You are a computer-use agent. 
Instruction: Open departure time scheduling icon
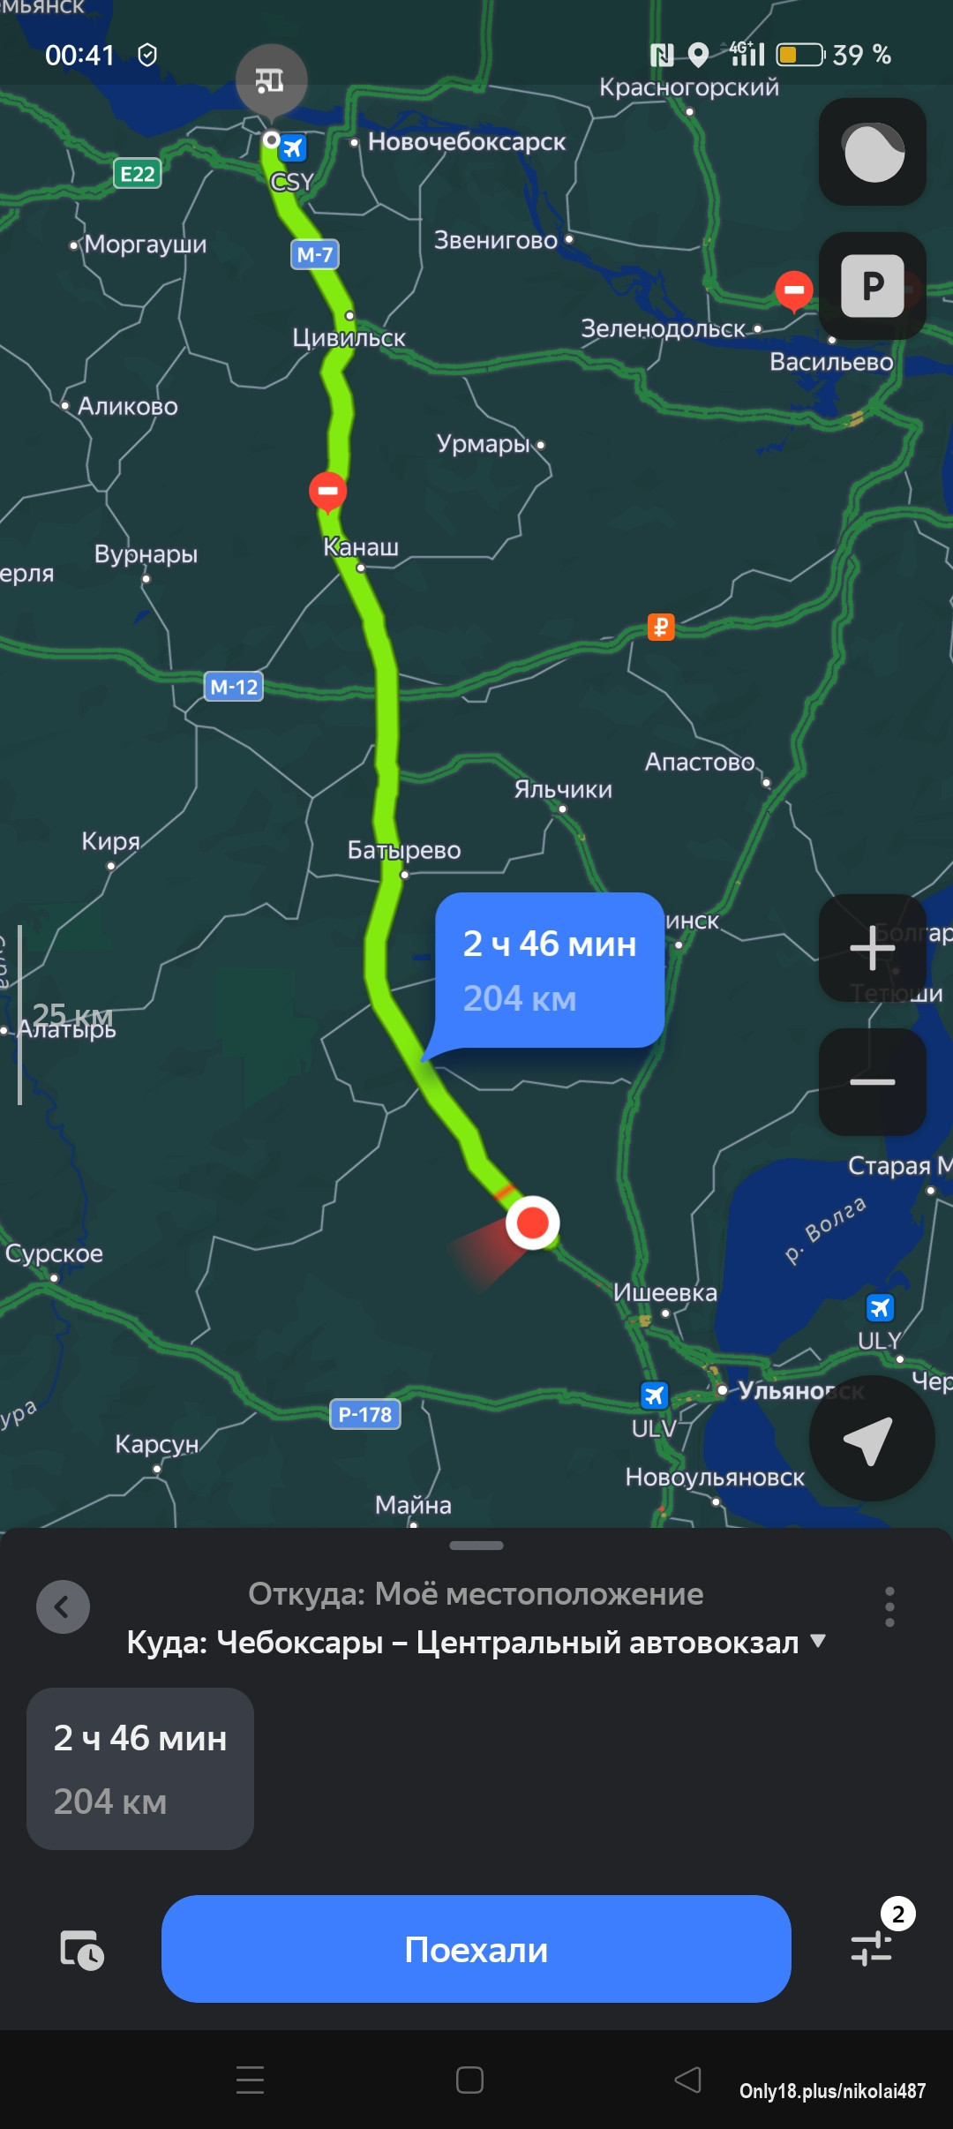(x=81, y=1949)
